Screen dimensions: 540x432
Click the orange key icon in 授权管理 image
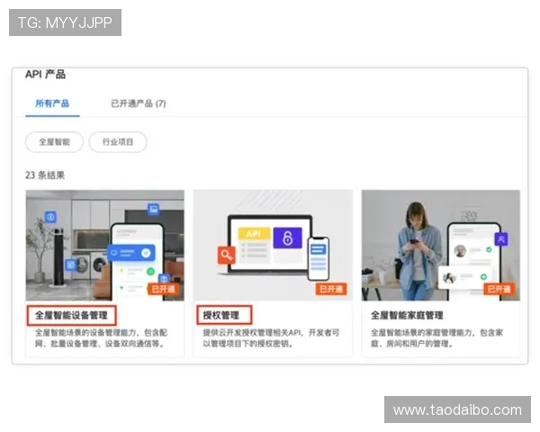pos(226,256)
